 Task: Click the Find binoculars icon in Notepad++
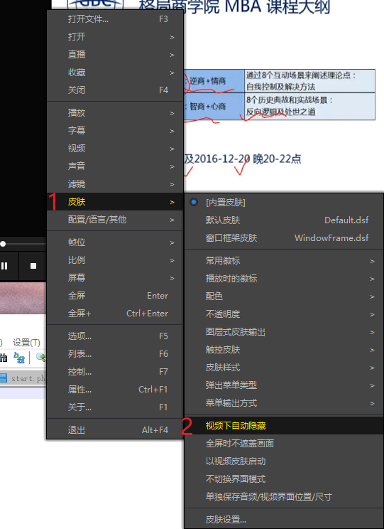(4, 358)
